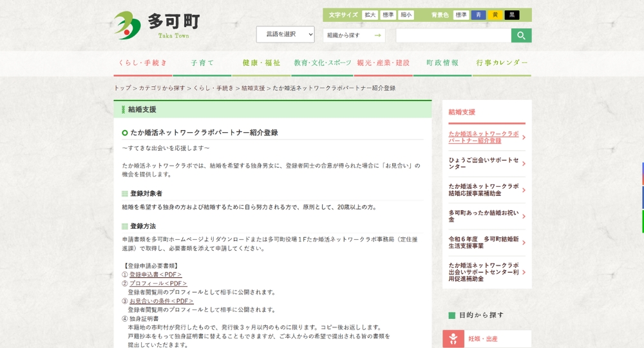Set text size to 標準
The width and height of the screenshot is (644, 348).
coord(388,15)
